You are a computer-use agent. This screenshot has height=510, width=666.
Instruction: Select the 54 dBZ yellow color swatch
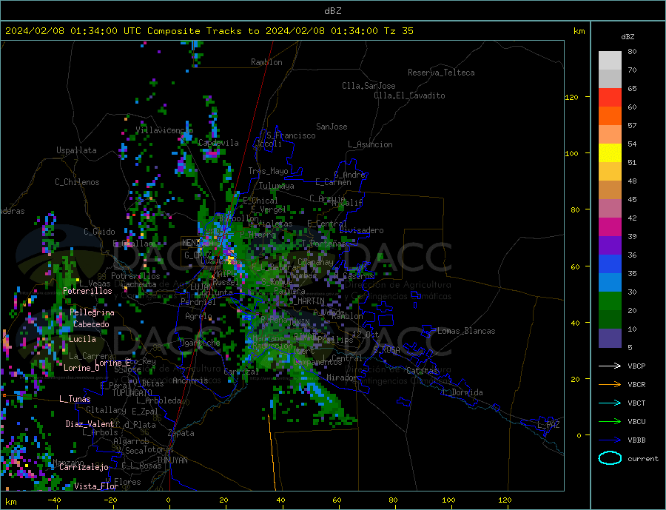click(x=610, y=152)
